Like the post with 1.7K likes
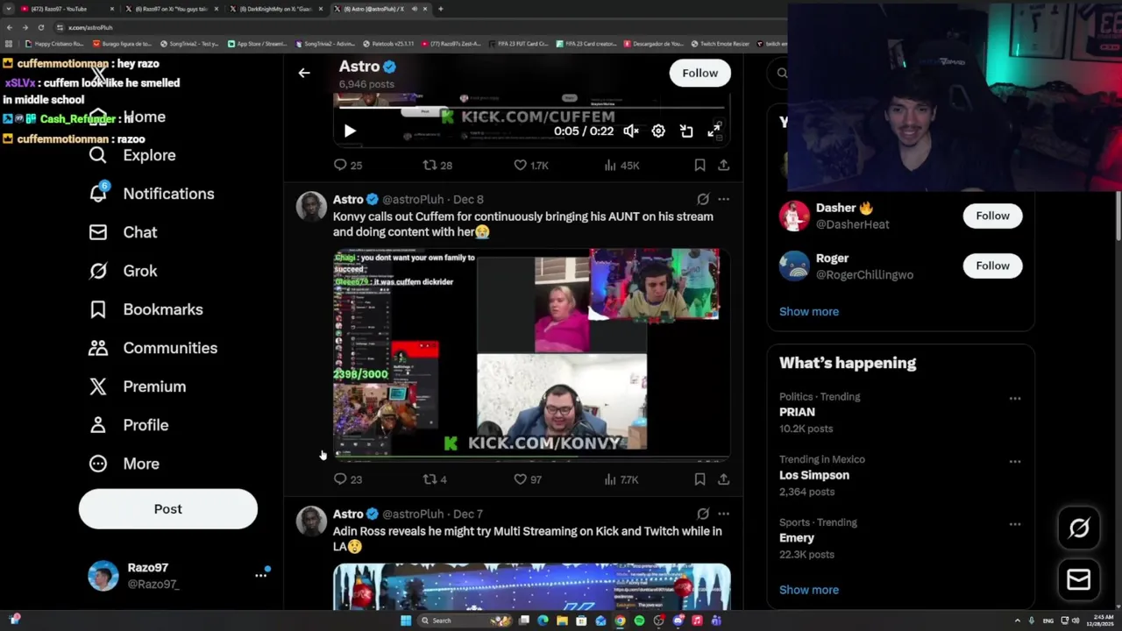This screenshot has height=631, width=1122. click(530, 165)
